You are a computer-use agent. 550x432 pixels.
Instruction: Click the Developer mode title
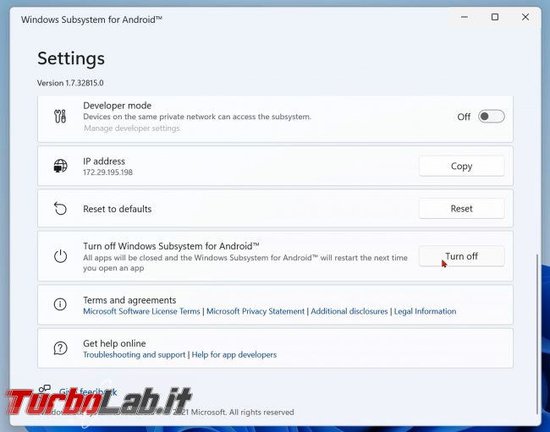(x=117, y=106)
